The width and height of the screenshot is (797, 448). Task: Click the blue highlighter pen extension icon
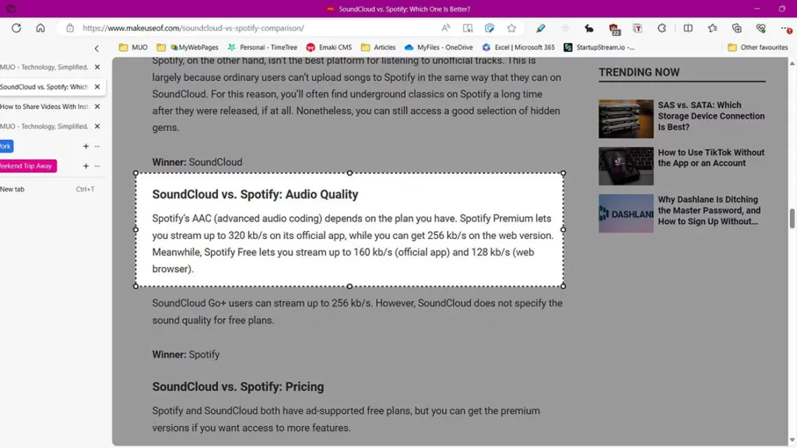tap(540, 28)
